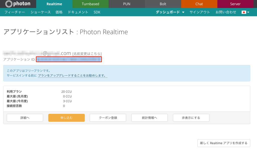Click the 20 CCU plan value

67,92
